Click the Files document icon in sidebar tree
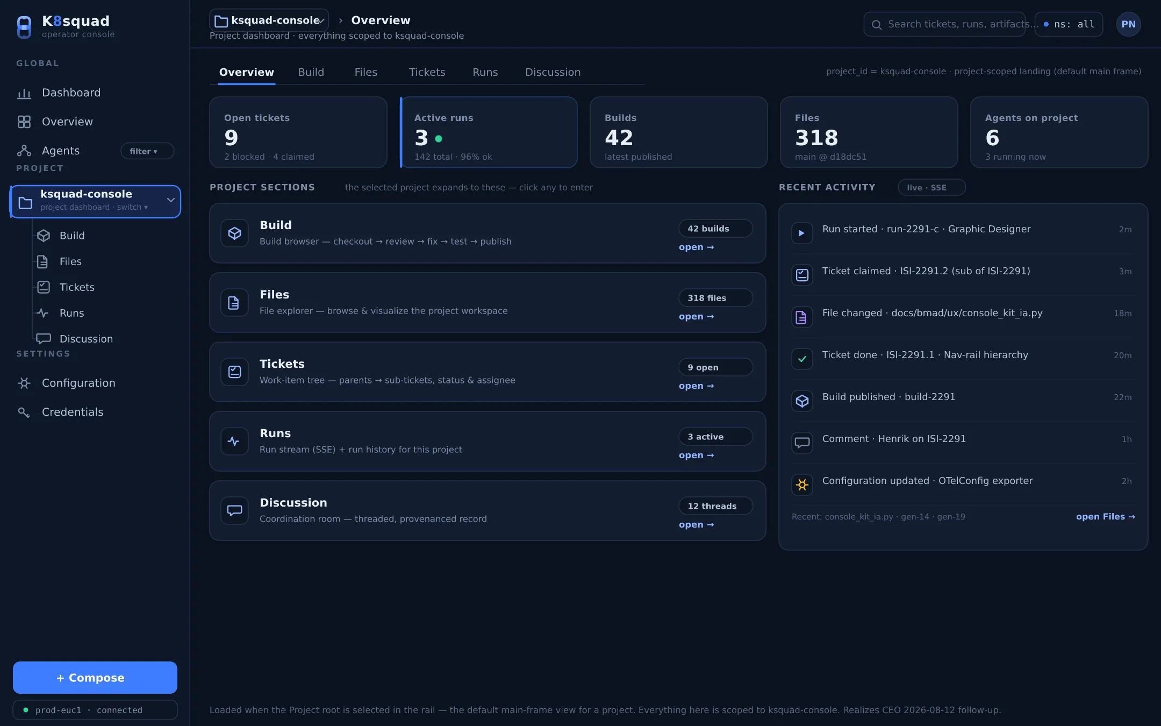 pyautogui.click(x=42, y=261)
